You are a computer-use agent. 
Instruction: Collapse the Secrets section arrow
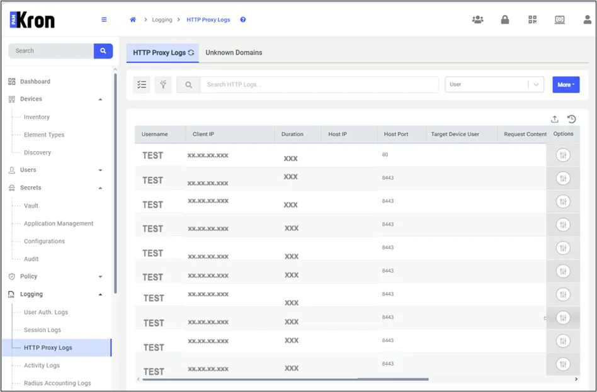tap(100, 188)
